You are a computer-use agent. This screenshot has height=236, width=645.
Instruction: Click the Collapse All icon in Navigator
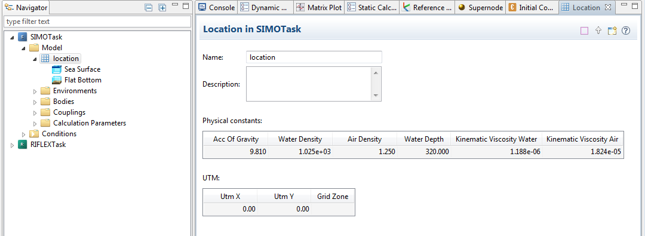point(149,7)
